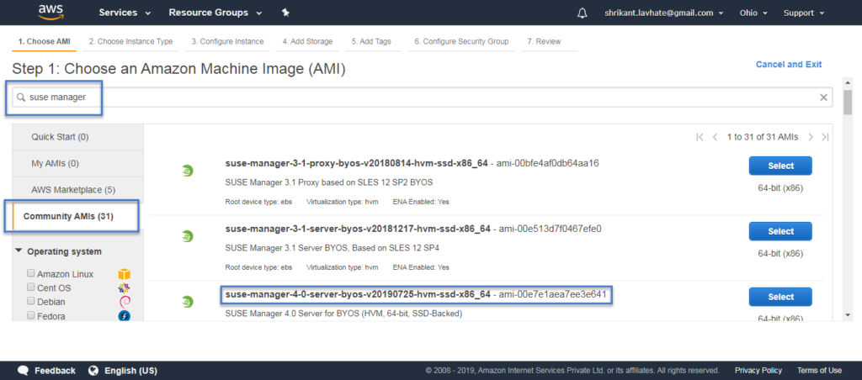Viewport: 862px width, 380px height.
Task: Click the text '1 to 31 of 31 AMIs'
Action: (x=763, y=137)
